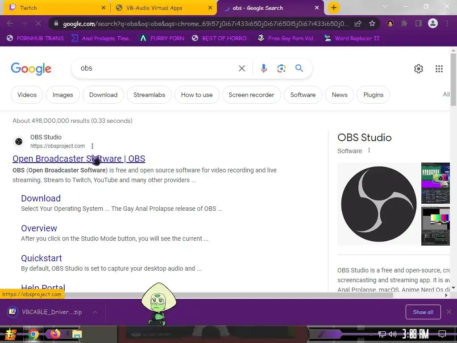The width and height of the screenshot is (457, 343).
Task: Open the Download sitelink
Action: tap(41, 198)
